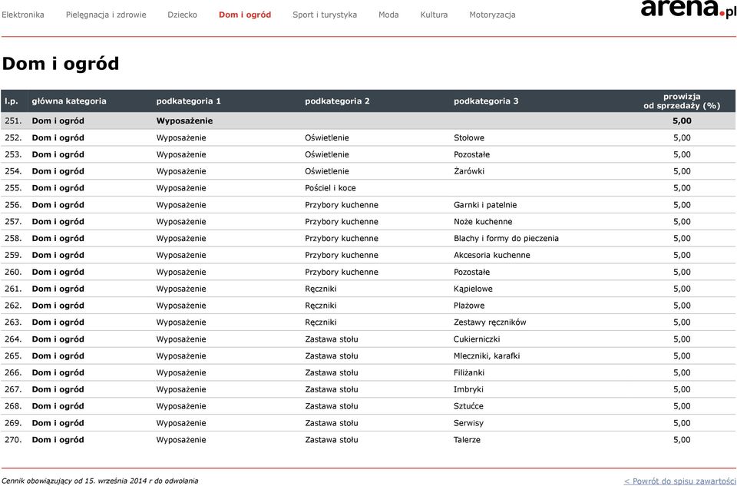Click the 'Plażowe' cell
Image resolution: width=737 pixels, height=486 pixels.
[469, 306]
